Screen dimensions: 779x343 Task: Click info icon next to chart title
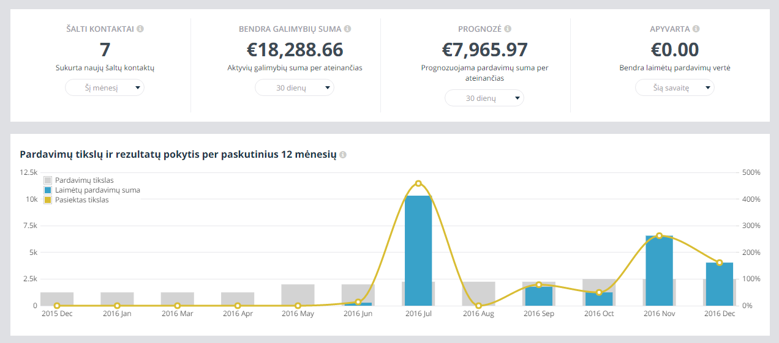click(x=343, y=155)
